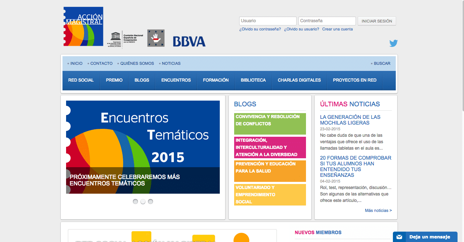Screen dimensions: 464x242
Task: Open CHARLAS DIGITALES navigation tab
Action: tap(299, 80)
